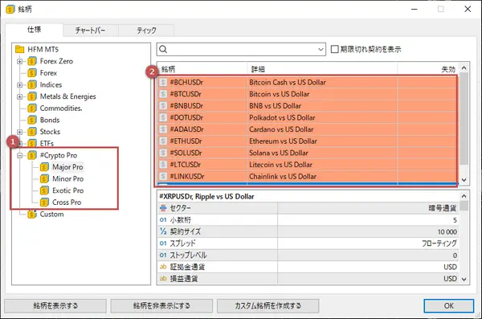Click the Forex group coin icon

click(x=32, y=73)
